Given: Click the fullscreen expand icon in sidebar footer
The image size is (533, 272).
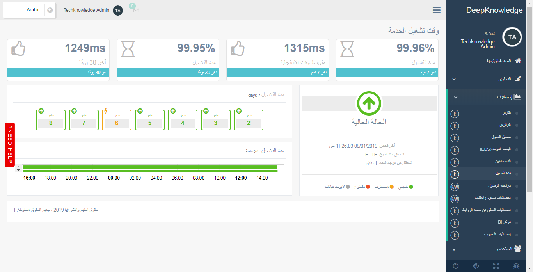Looking at the screenshot, I should pyautogui.click(x=496, y=266).
